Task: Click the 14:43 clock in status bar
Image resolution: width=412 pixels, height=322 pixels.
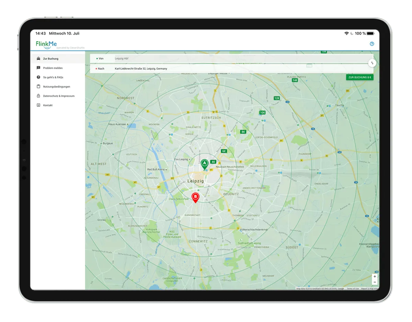Action: click(x=41, y=33)
